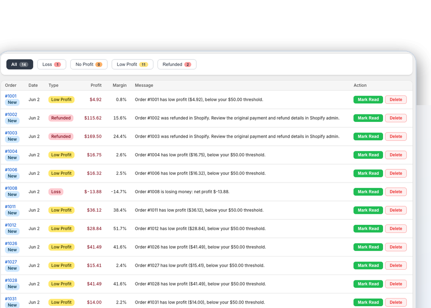Delete the order #1003 alert
This screenshot has width=431, height=308.
coord(396,136)
